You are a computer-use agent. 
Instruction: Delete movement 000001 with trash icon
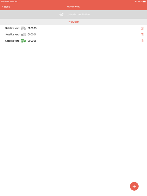[142, 35]
